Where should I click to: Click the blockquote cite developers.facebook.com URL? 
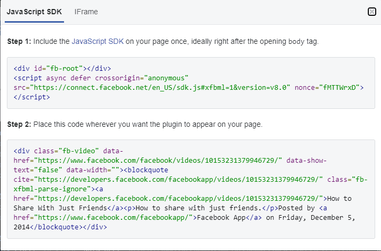point(178,179)
